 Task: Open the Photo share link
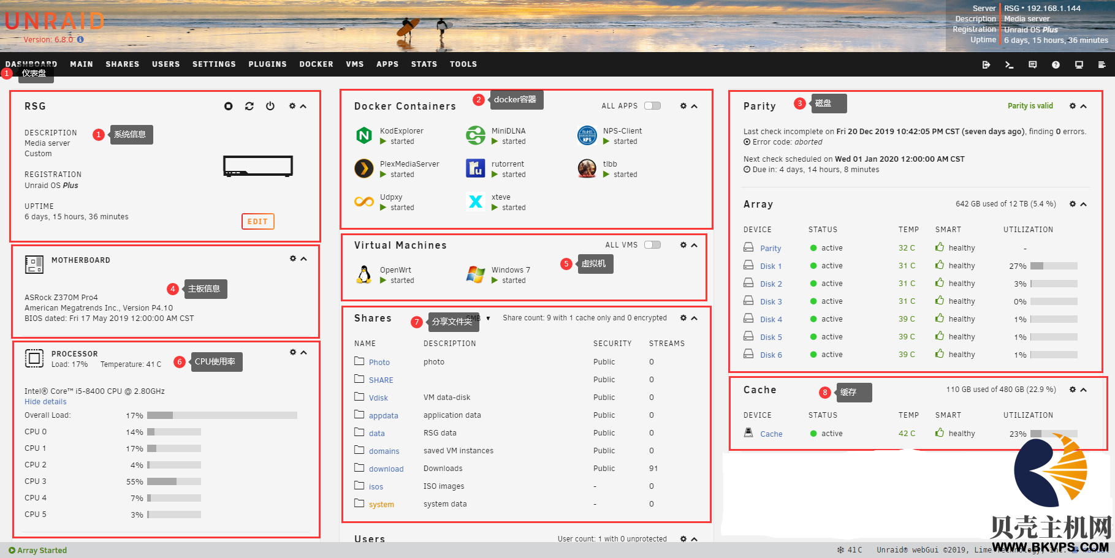coord(379,363)
